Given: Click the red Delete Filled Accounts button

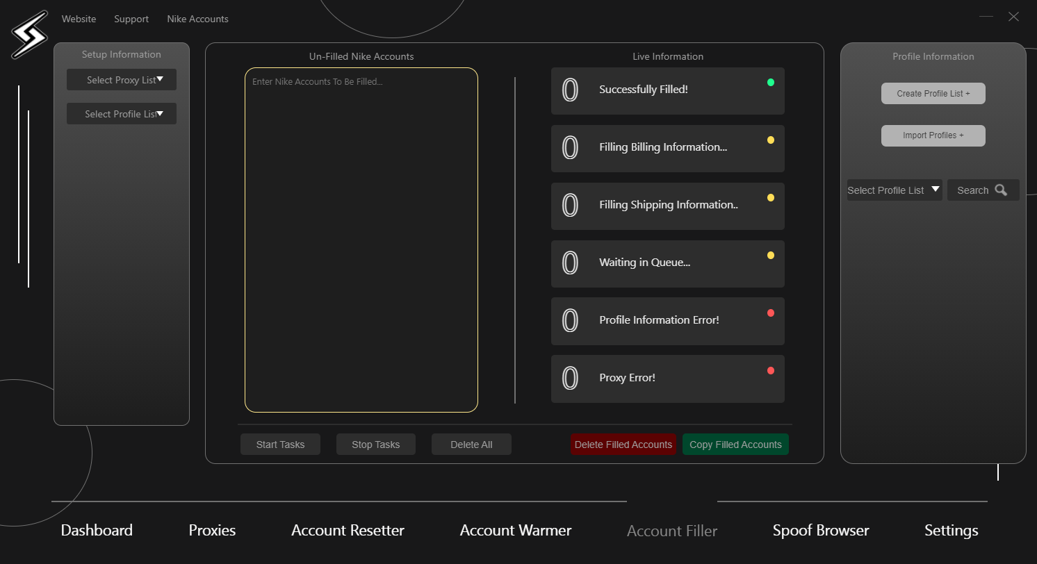Looking at the screenshot, I should click(x=623, y=445).
